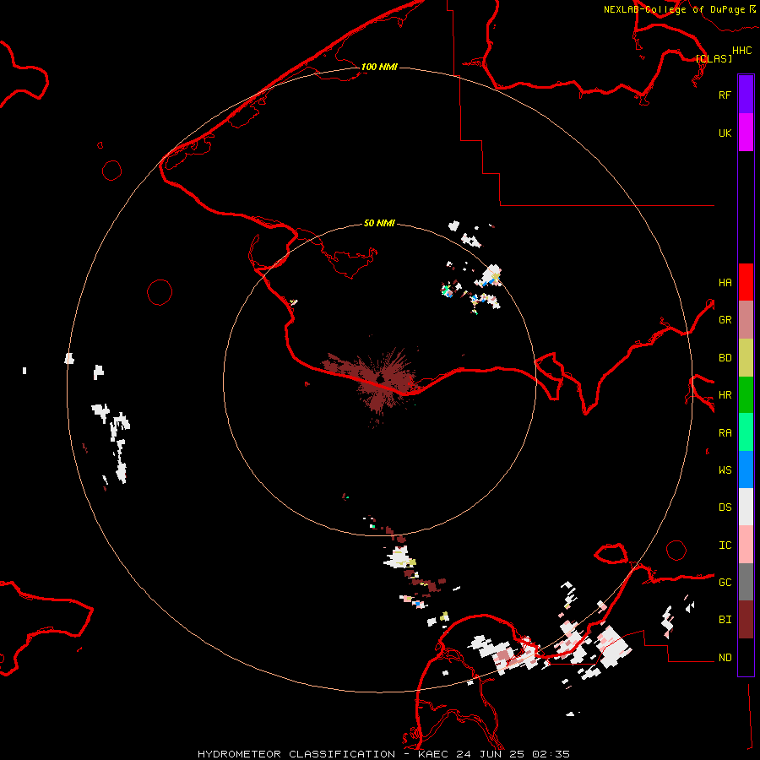Click the UK legend label
The height and width of the screenshot is (760, 760).
[x=725, y=133]
